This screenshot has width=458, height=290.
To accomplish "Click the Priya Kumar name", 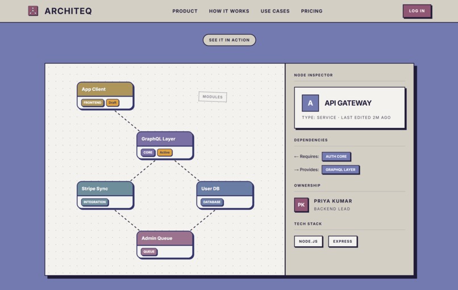I will (x=333, y=201).
